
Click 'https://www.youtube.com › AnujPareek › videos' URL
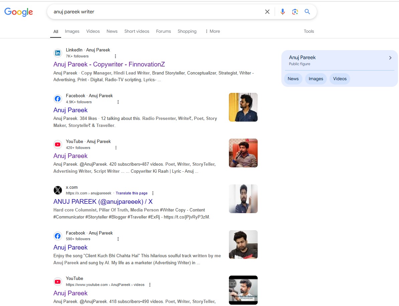[105, 285]
